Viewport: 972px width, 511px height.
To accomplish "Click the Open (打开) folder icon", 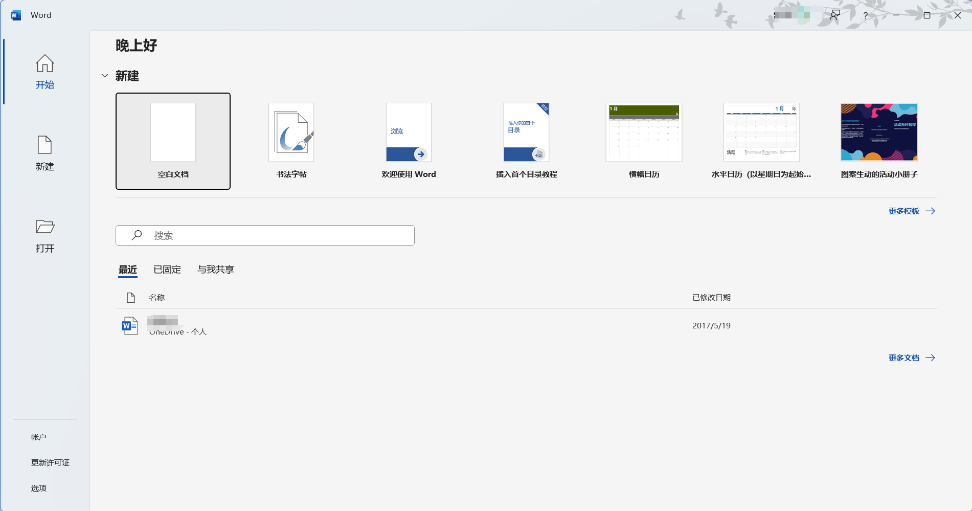I will pyautogui.click(x=44, y=227).
